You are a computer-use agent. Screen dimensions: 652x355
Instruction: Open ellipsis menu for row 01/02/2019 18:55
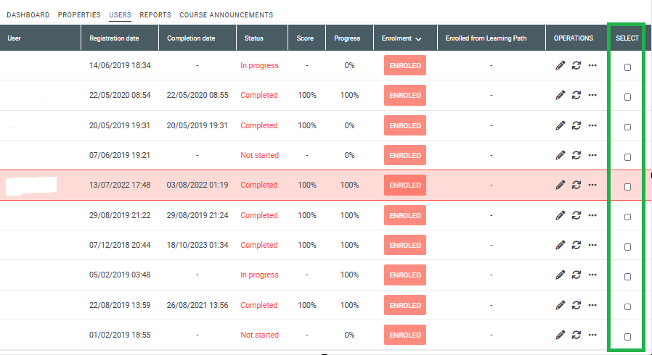coord(592,335)
